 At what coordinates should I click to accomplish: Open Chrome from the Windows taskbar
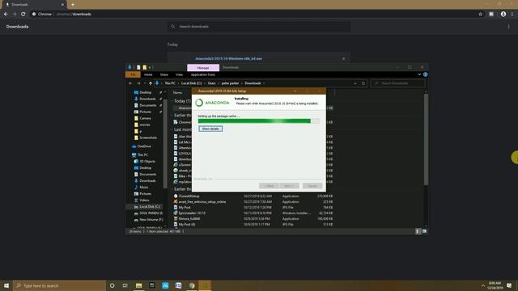click(192, 285)
